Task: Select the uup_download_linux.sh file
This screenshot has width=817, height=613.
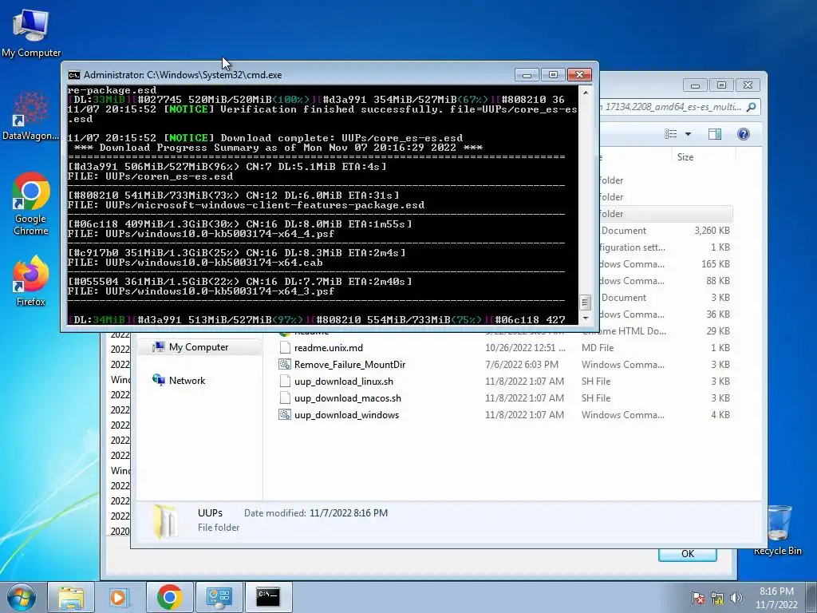Action: [x=343, y=381]
